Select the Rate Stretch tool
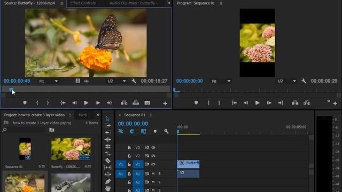 (108, 146)
